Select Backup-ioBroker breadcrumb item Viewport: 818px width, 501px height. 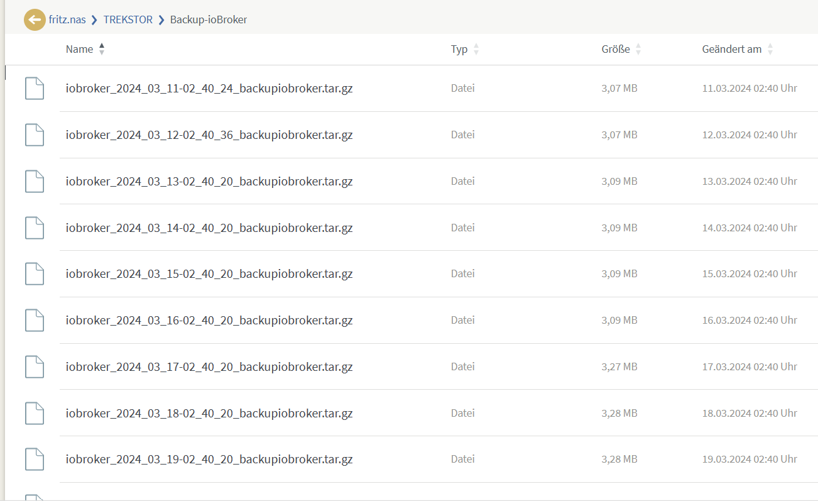click(209, 19)
